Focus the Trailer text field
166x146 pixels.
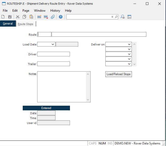pyautogui.click(x=53, y=64)
